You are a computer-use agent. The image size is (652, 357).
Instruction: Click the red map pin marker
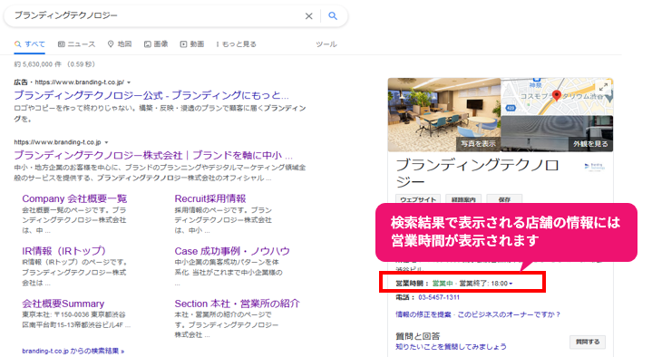pos(557,95)
